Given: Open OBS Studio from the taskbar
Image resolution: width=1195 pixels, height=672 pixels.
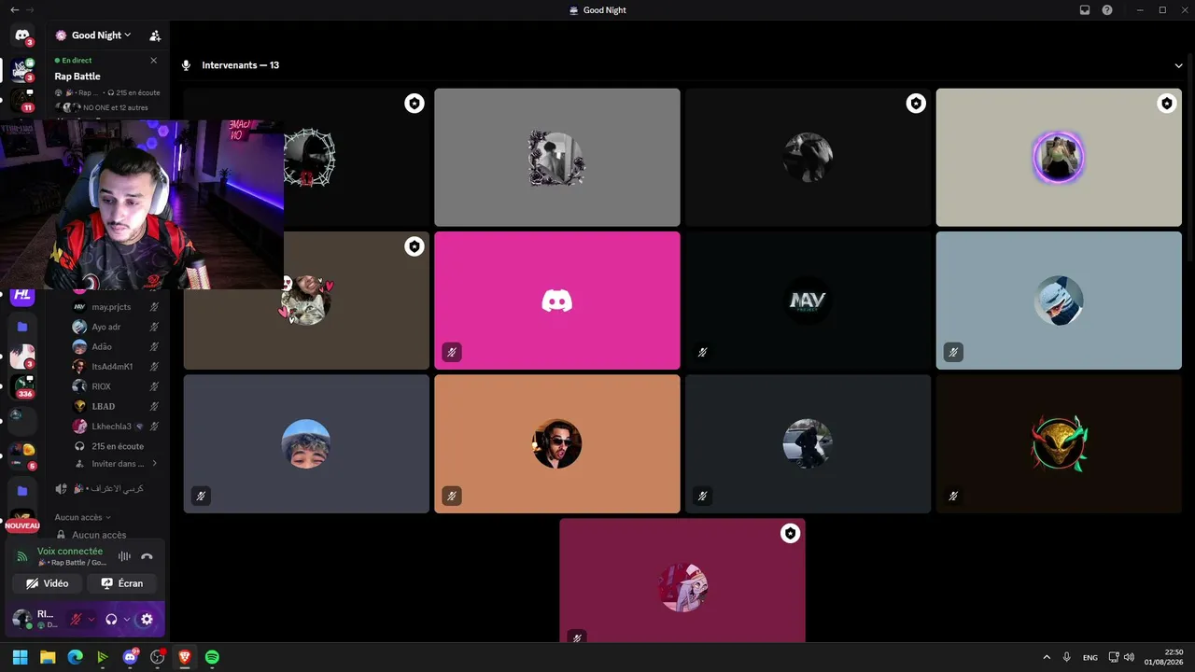Looking at the screenshot, I should 158,657.
